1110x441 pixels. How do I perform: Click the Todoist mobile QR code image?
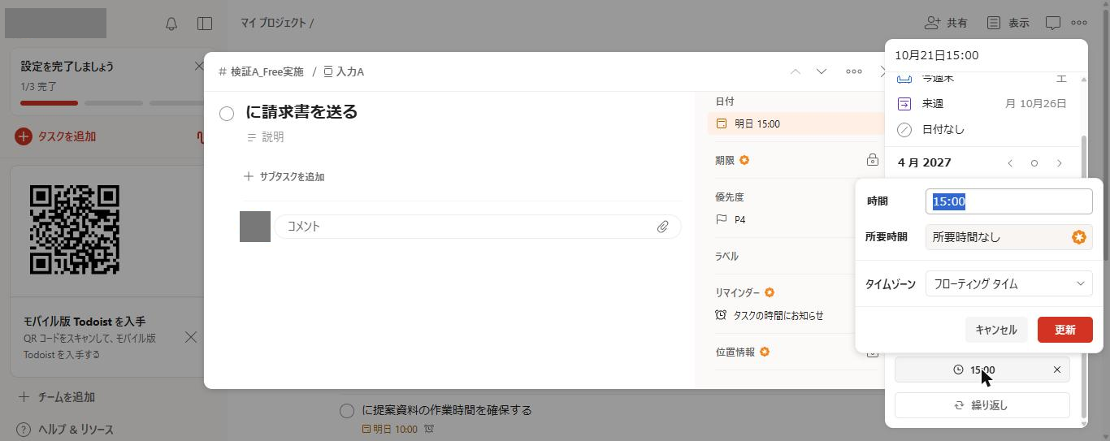75,230
